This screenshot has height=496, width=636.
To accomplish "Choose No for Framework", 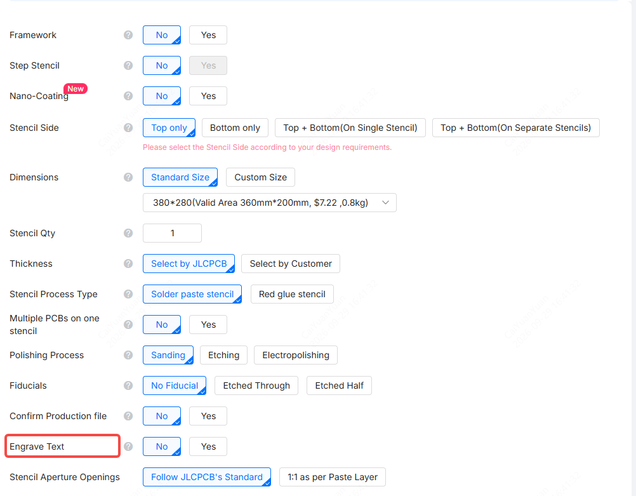I will (162, 35).
